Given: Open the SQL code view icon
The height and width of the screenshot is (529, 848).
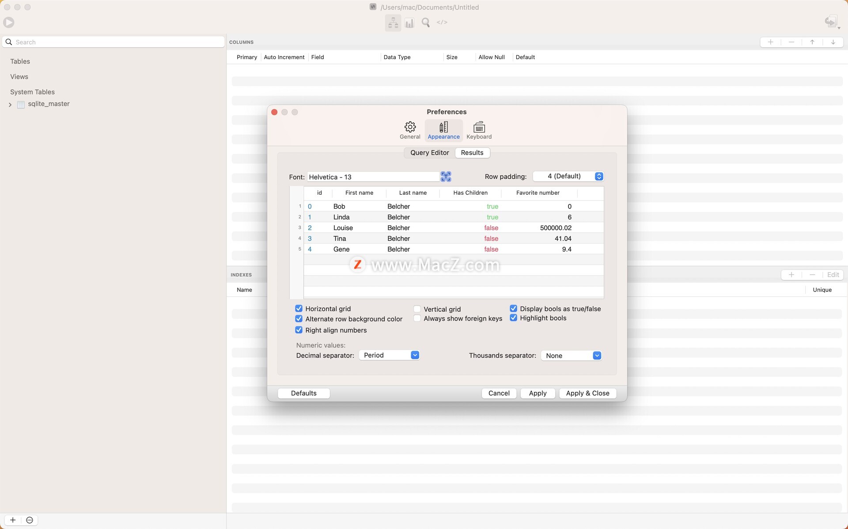Looking at the screenshot, I should click(442, 23).
